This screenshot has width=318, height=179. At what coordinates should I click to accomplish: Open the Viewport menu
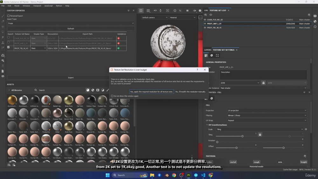coord(37,6)
